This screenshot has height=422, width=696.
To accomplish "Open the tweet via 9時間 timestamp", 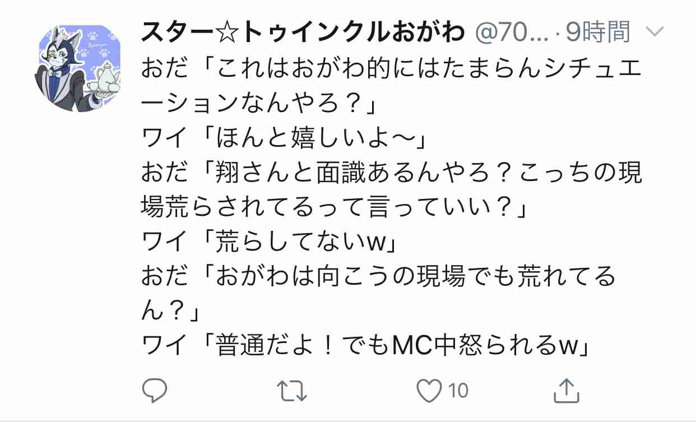I will click(598, 34).
